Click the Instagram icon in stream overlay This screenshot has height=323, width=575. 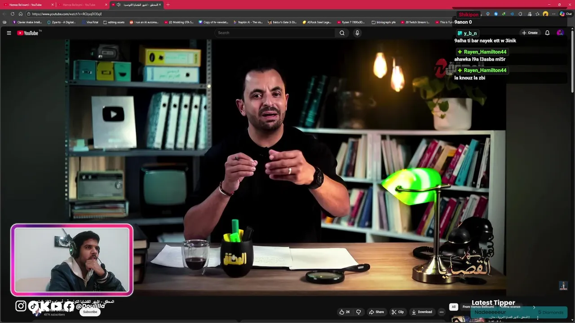point(21,306)
